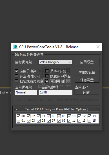
Task: Click the 保存配置 button
Action: click(87, 80)
